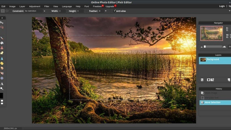Open the black foreground color swatch

click(1, 96)
